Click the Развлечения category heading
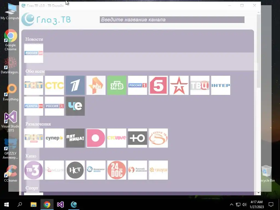 click(38, 124)
